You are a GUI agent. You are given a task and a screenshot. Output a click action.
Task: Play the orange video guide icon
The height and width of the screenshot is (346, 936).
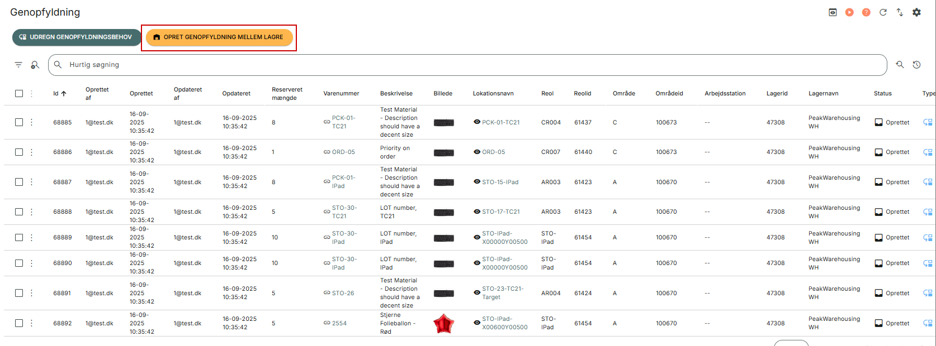[849, 12]
